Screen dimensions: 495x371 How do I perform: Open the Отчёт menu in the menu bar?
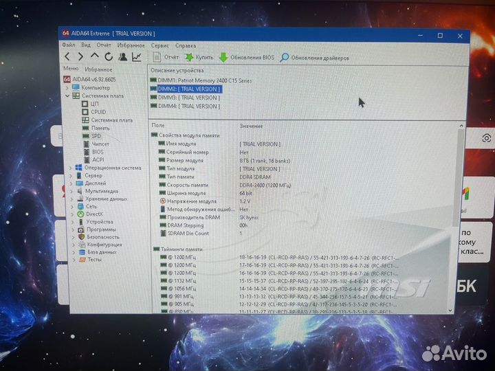point(104,45)
